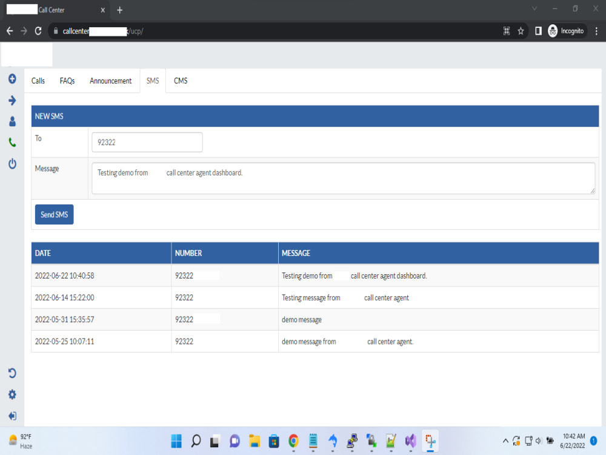Click the plus icon in the sidebar
Viewport: 606px width, 455px height.
(12, 79)
